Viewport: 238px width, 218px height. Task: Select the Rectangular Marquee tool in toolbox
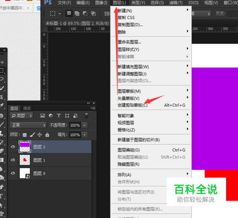pyautogui.click(x=2, y=70)
